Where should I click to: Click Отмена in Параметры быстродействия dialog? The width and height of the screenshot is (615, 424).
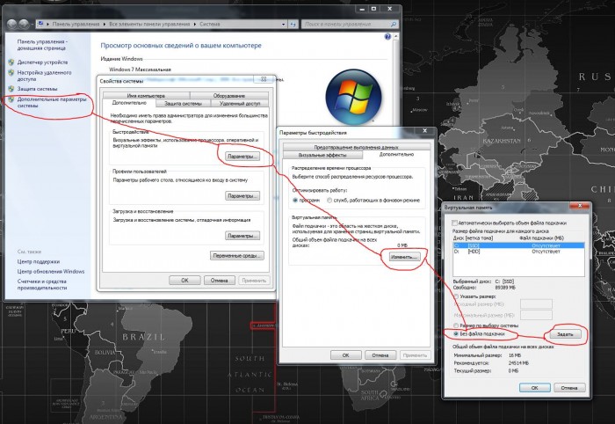[x=380, y=355]
